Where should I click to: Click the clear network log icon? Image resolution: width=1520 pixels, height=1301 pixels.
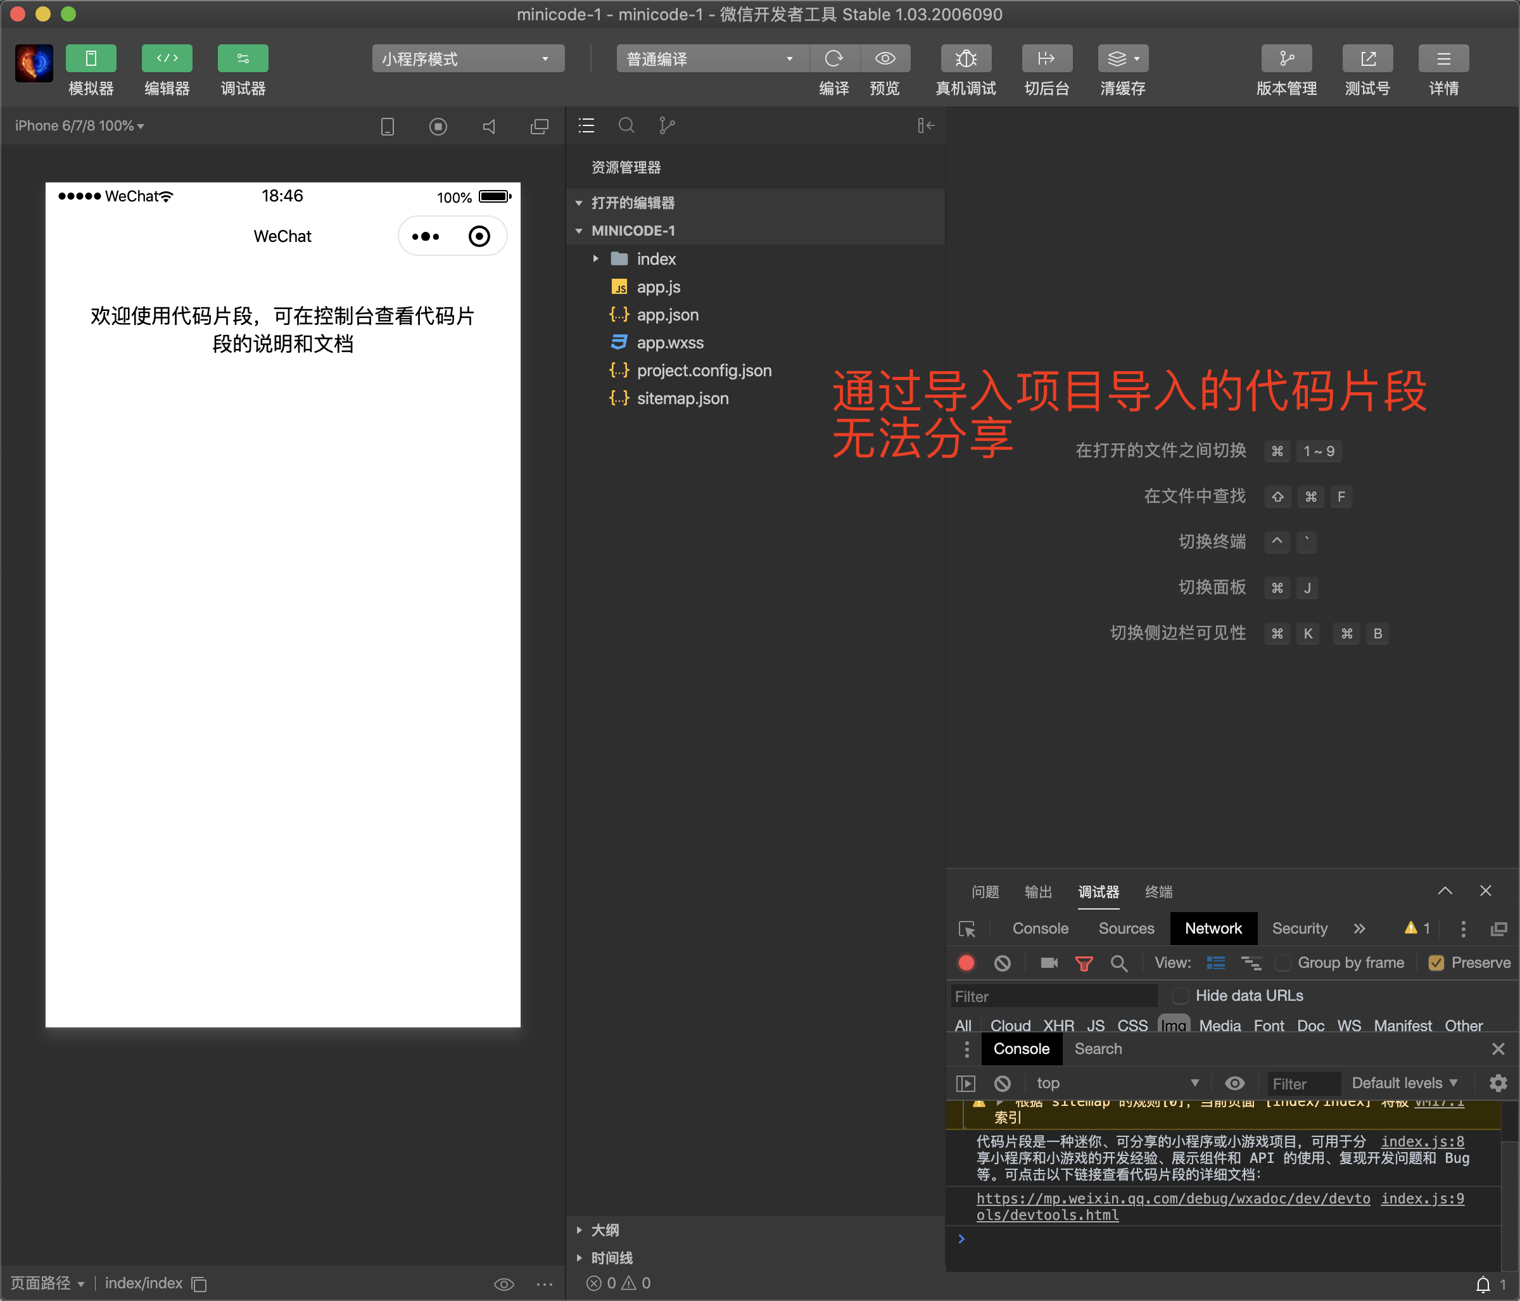click(x=1002, y=963)
